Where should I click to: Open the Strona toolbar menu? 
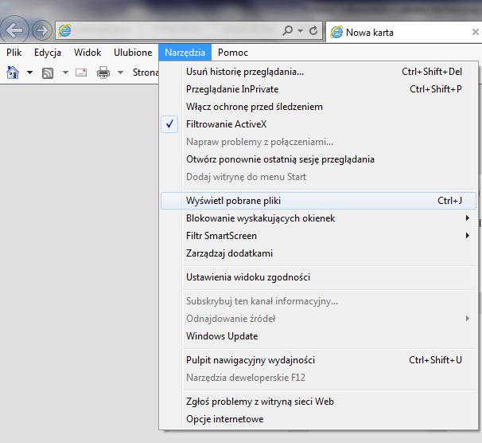(x=146, y=73)
